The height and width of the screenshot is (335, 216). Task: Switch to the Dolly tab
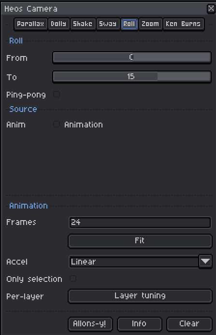click(58, 24)
